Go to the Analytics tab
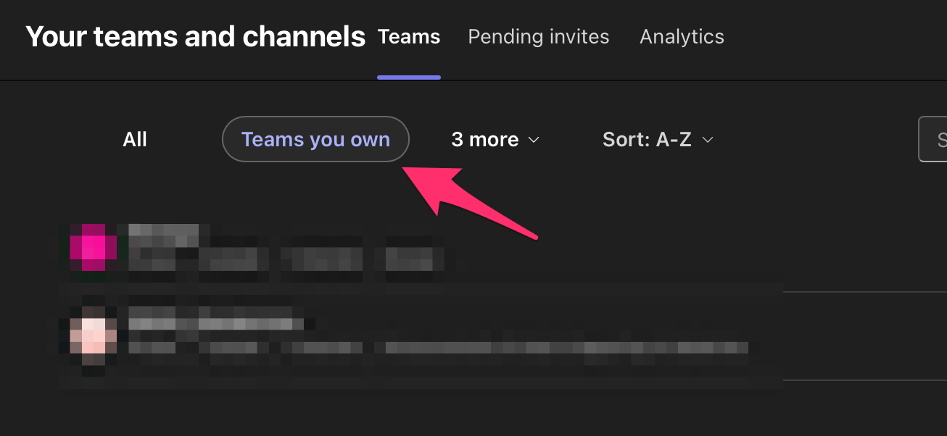The width and height of the screenshot is (947, 436). pos(682,37)
